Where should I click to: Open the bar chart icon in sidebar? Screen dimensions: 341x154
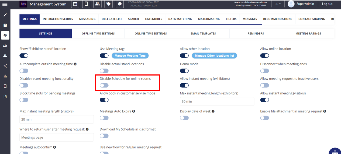(x=5, y=76)
